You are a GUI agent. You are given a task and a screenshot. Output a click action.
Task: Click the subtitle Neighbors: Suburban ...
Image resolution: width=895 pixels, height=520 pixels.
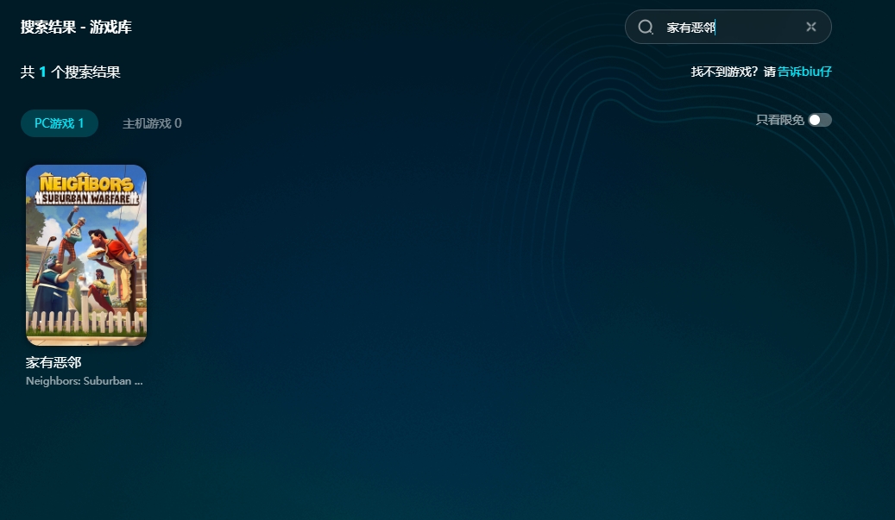84,380
